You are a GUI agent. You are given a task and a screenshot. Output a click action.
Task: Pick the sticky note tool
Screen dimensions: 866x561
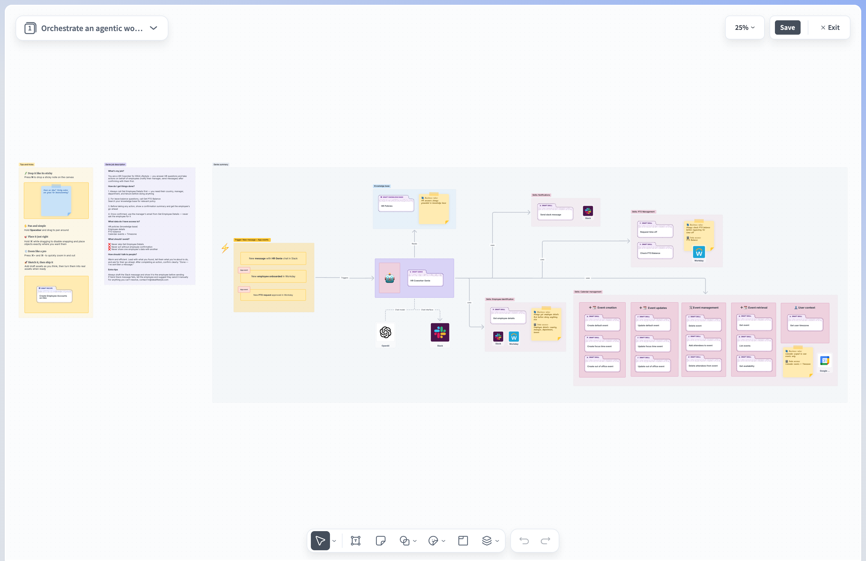(381, 541)
